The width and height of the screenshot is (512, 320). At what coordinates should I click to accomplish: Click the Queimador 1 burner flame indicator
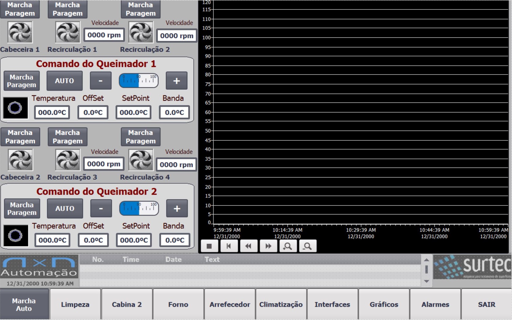(x=15, y=108)
